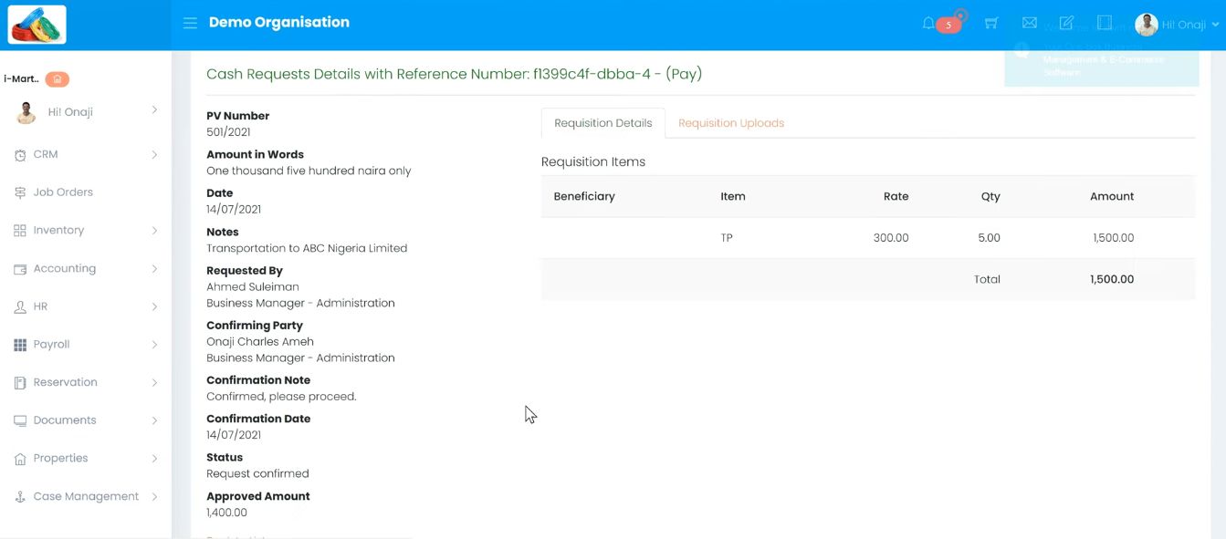
Task: Click the orange home badge icon
Action: coord(57,79)
